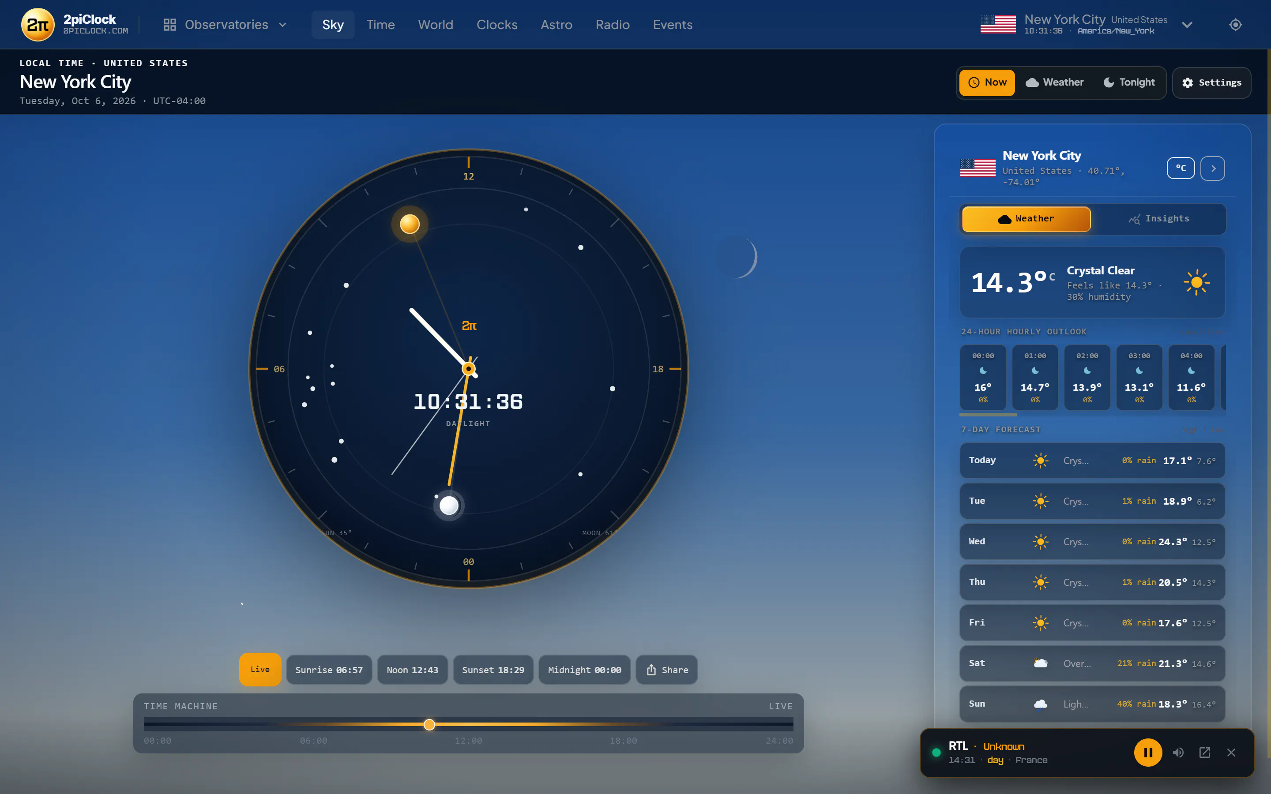
Task: Open the Time tab
Action: tap(380, 25)
